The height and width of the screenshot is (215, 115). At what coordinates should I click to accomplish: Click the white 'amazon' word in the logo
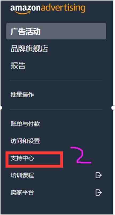(x=26, y=8)
